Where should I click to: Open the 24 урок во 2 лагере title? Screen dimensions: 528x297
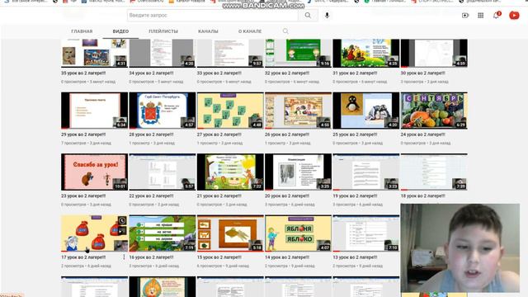(x=423, y=134)
